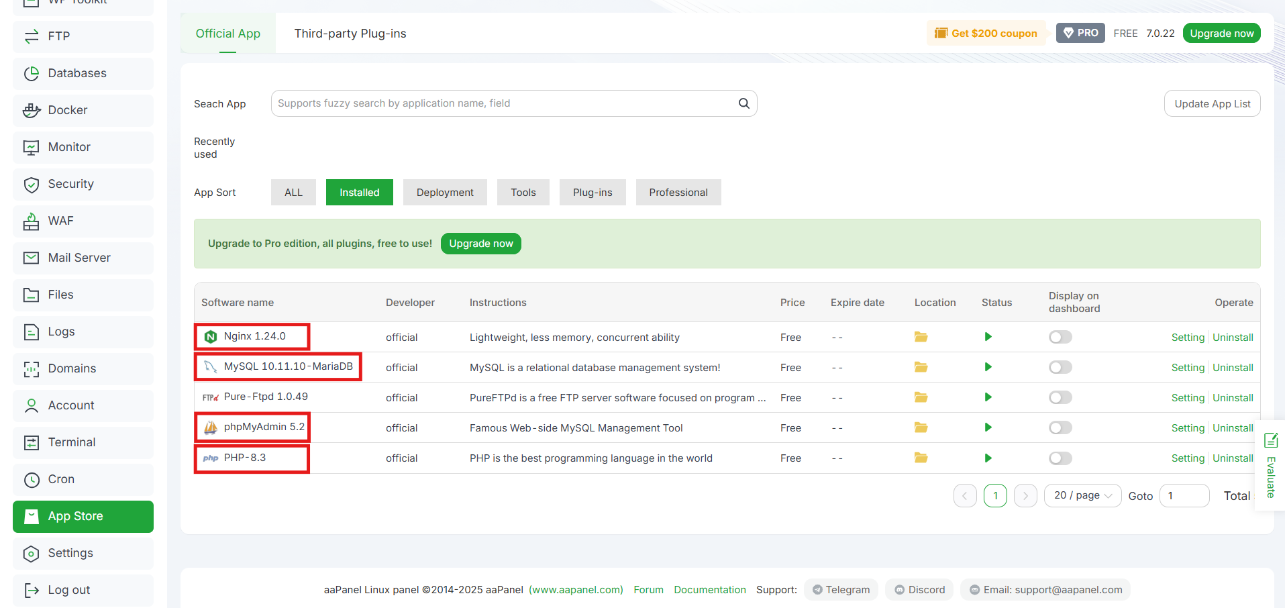The image size is (1285, 608).
Task: Select the Deployment filter tab
Action: [444, 192]
